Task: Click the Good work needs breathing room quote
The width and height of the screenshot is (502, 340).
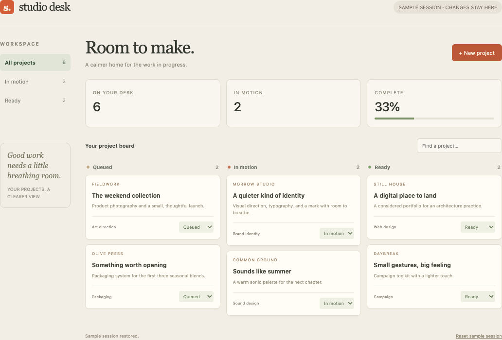Action: point(34,166)
